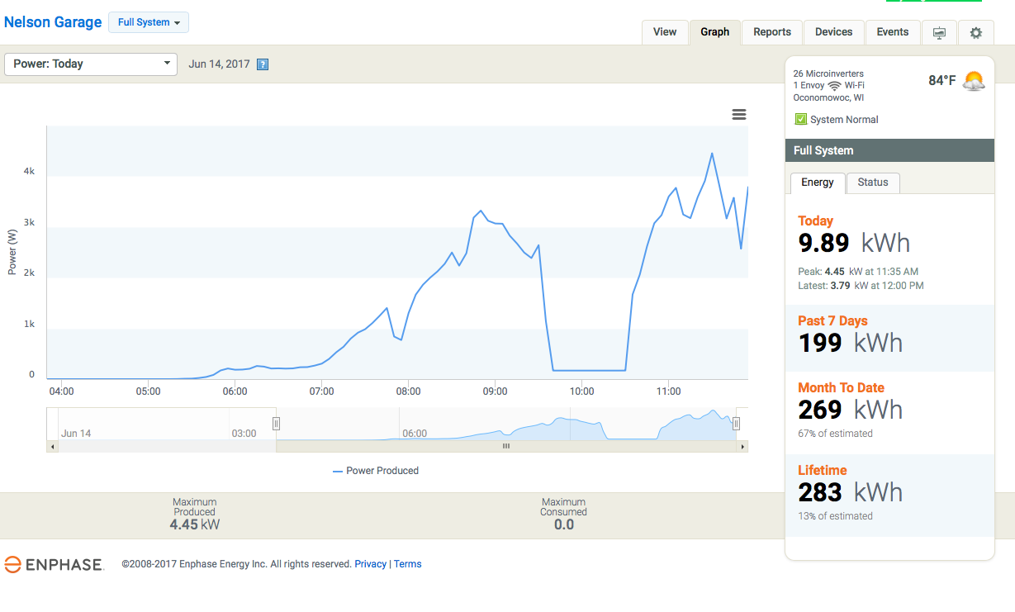Click the Envoy Wi-Fi signal icon
This screenshot has width=1015, height=612.
pos(834,86)
